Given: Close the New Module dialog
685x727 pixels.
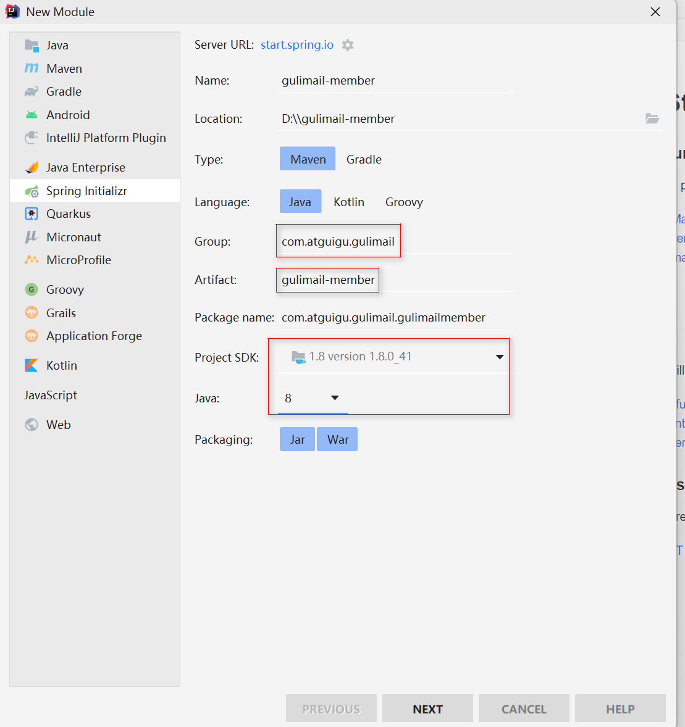Looking at the screenshot, I should pos(655,12).
